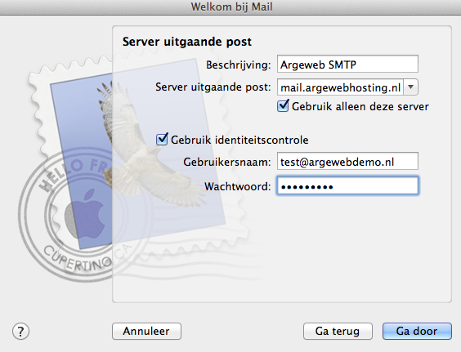
Task: Click the Apple logo in the postmark
Action: pos(85,214)
